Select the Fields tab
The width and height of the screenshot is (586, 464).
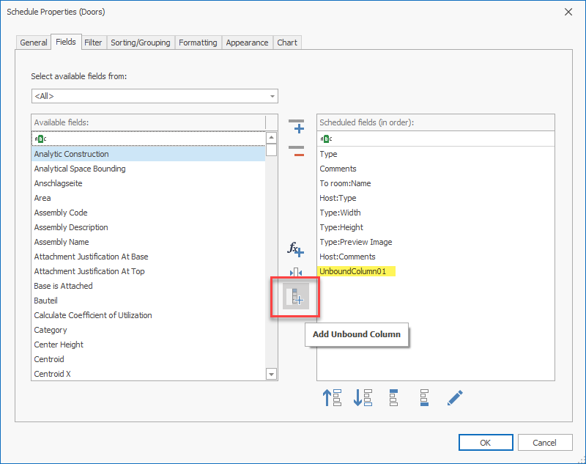point(66,42)
